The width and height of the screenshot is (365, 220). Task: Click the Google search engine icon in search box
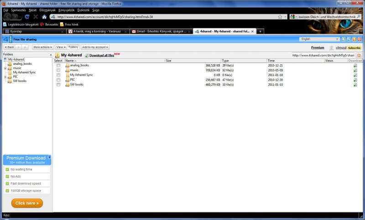tap(292, 17)
